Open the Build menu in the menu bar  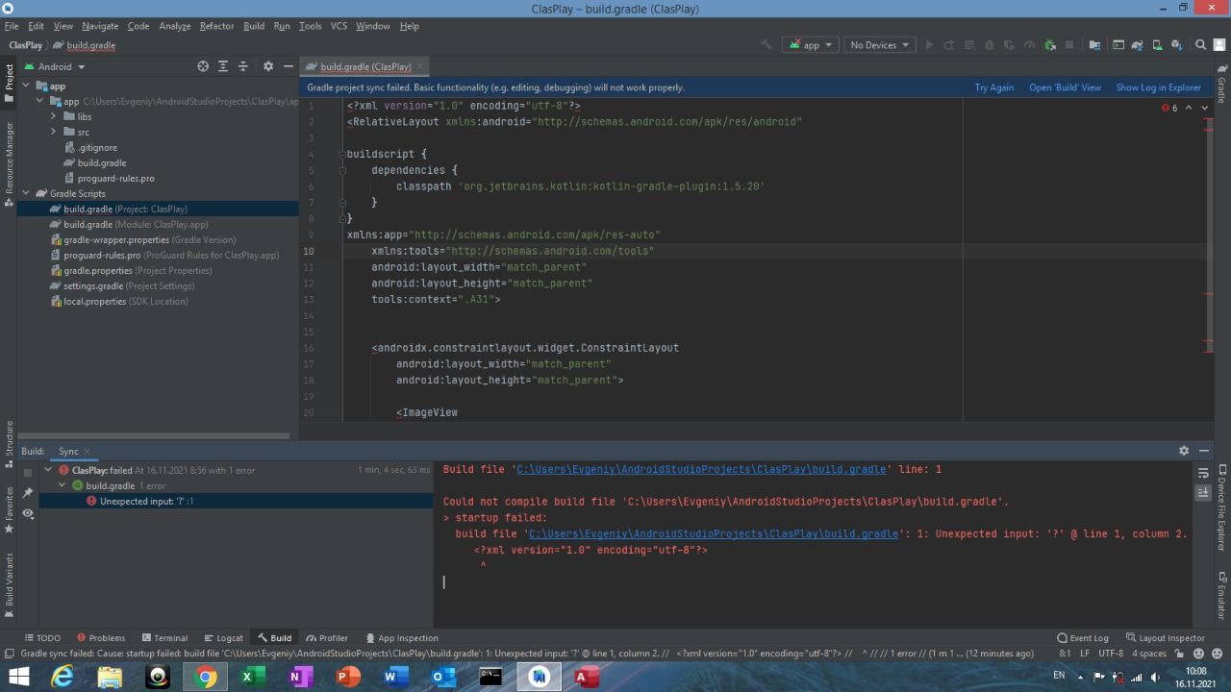click(254, 26)
